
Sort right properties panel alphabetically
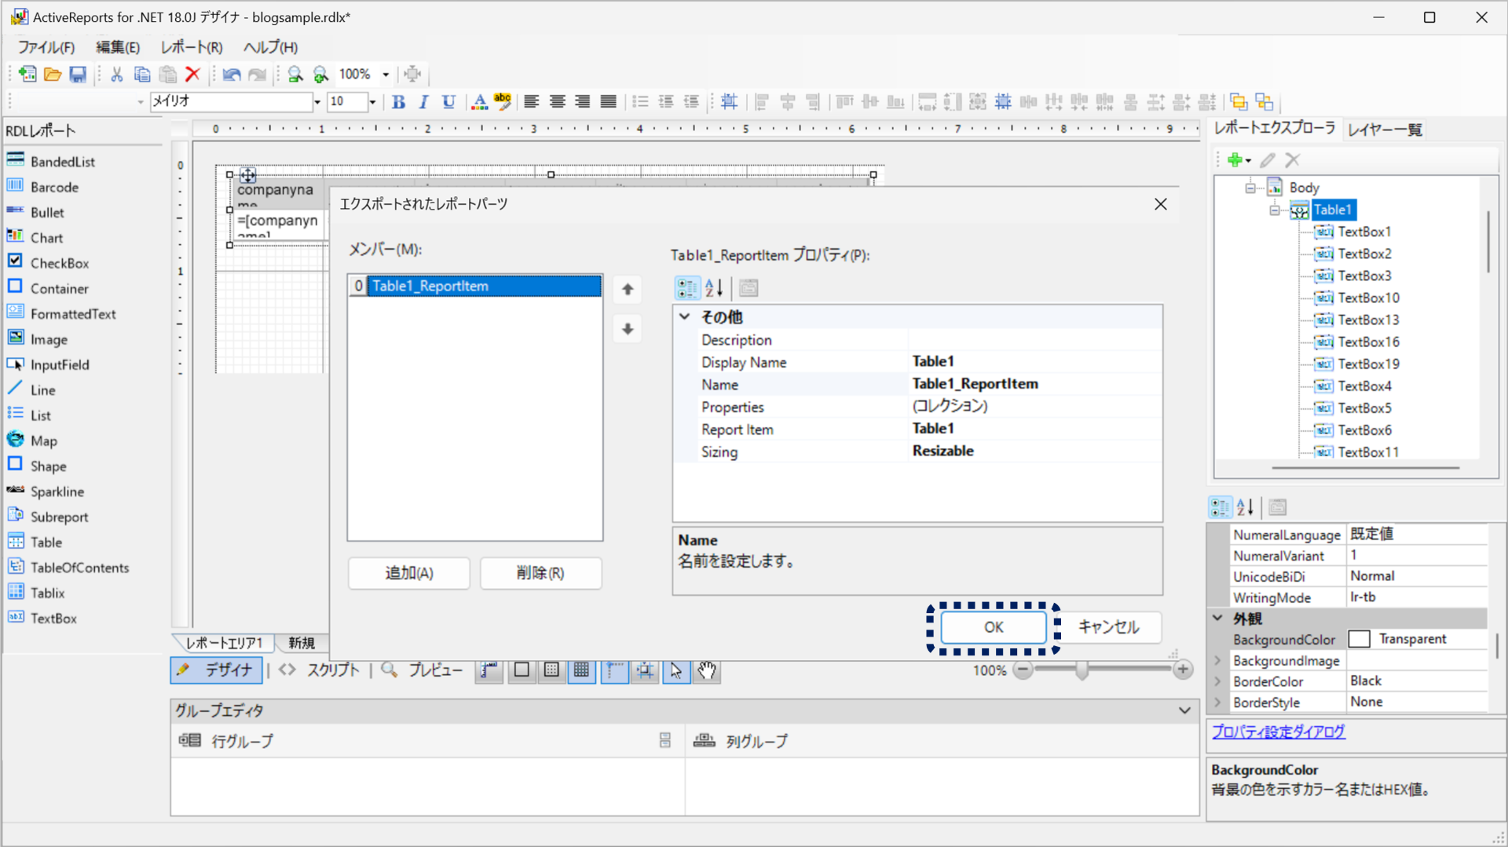coord(1246,507)
